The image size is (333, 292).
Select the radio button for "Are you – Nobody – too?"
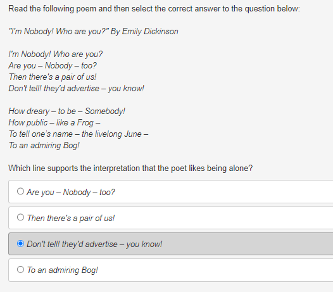tap(20, 191)
